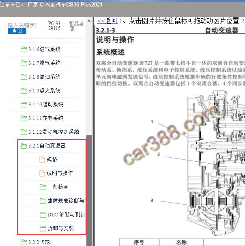Collapse the 3.2.1自动变速器 tree node
Screen dimensions: 245x246
pos(47,146)
